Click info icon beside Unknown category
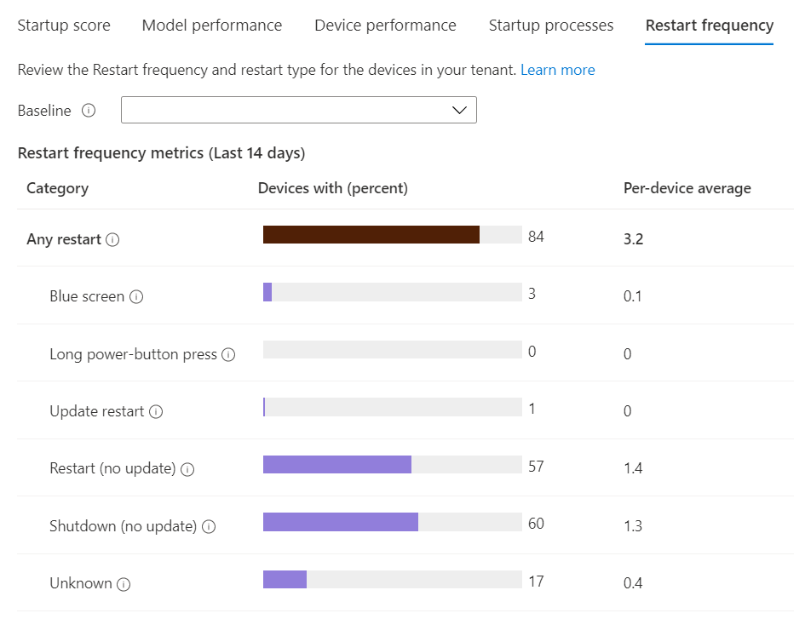 coord(124,584)
